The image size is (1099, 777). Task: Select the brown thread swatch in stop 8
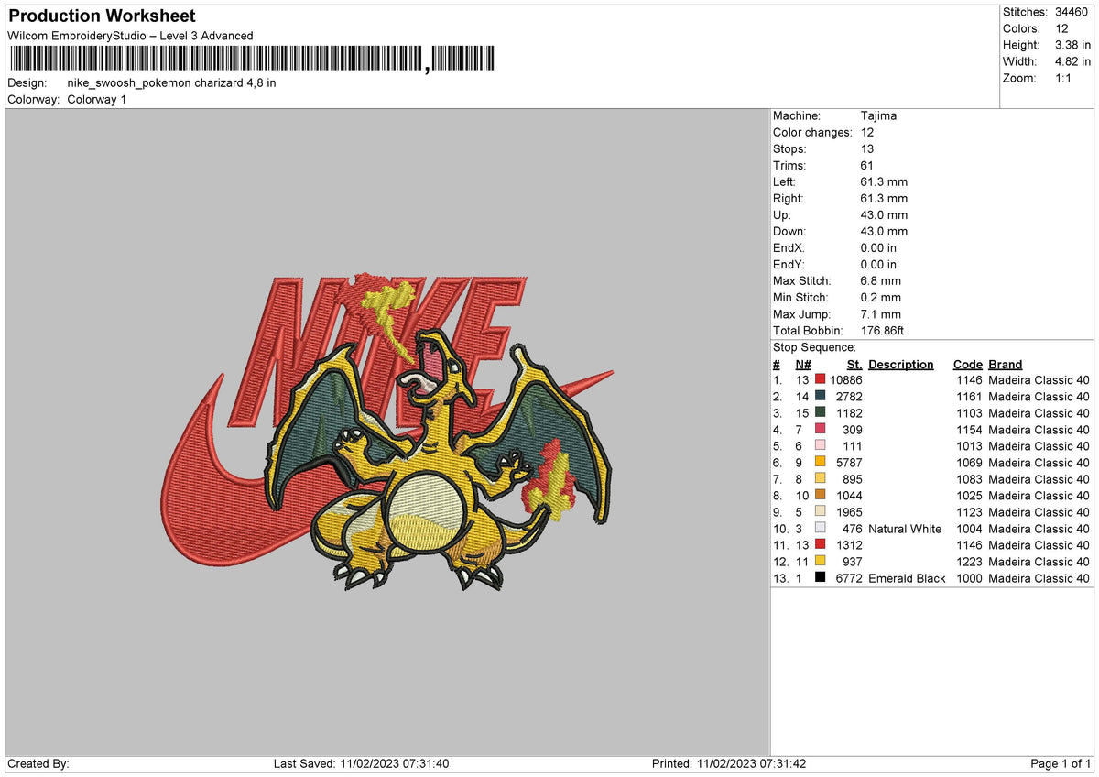pyautogui.click(x=818, y=496)
